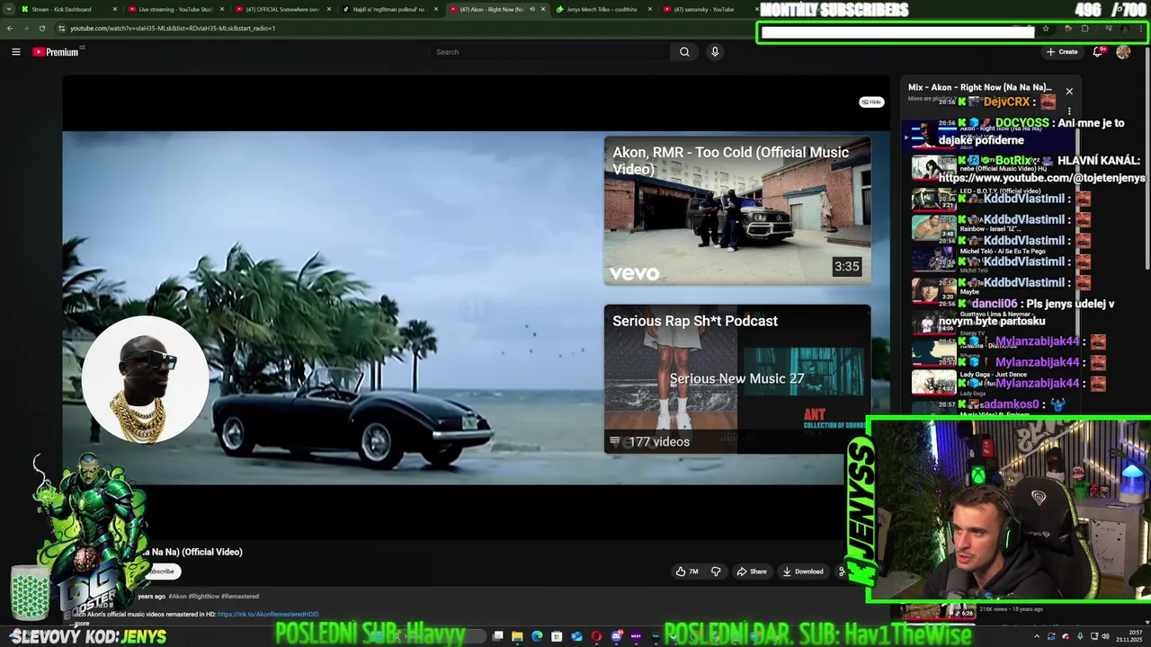
Task: Click the search magnifier button
Action: coord(684,52)
